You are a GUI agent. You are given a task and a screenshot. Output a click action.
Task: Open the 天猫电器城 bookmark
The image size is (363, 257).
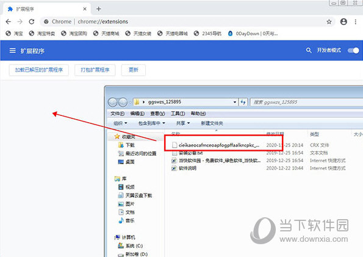coord(173,34)
